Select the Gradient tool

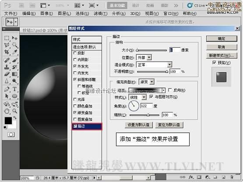pyautogui.click(x=15, y=74)
